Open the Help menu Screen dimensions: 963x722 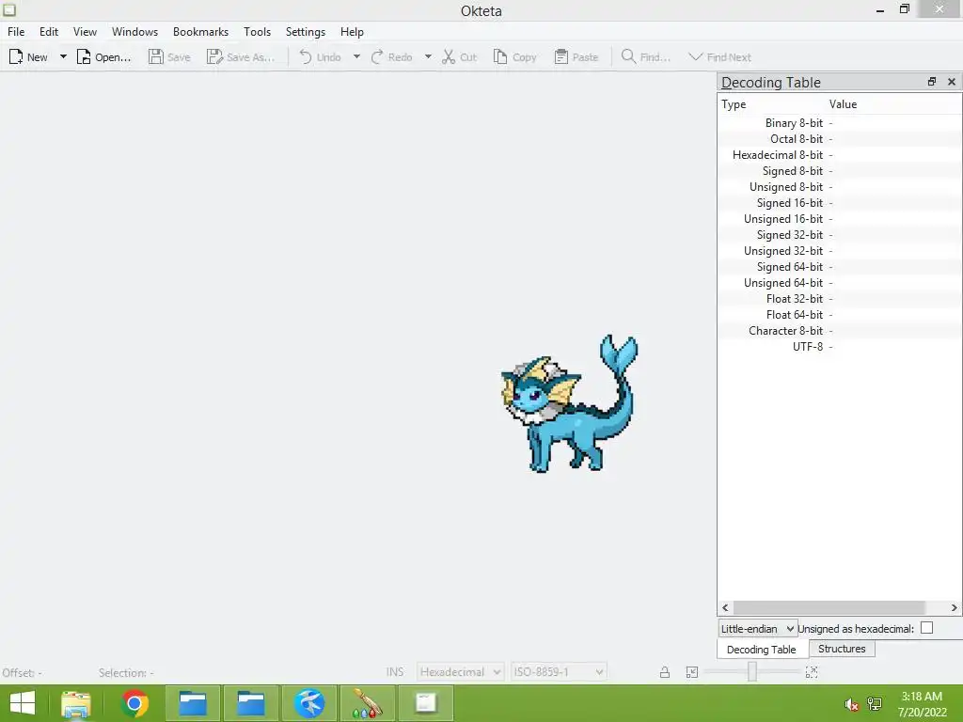coord(352,31)
